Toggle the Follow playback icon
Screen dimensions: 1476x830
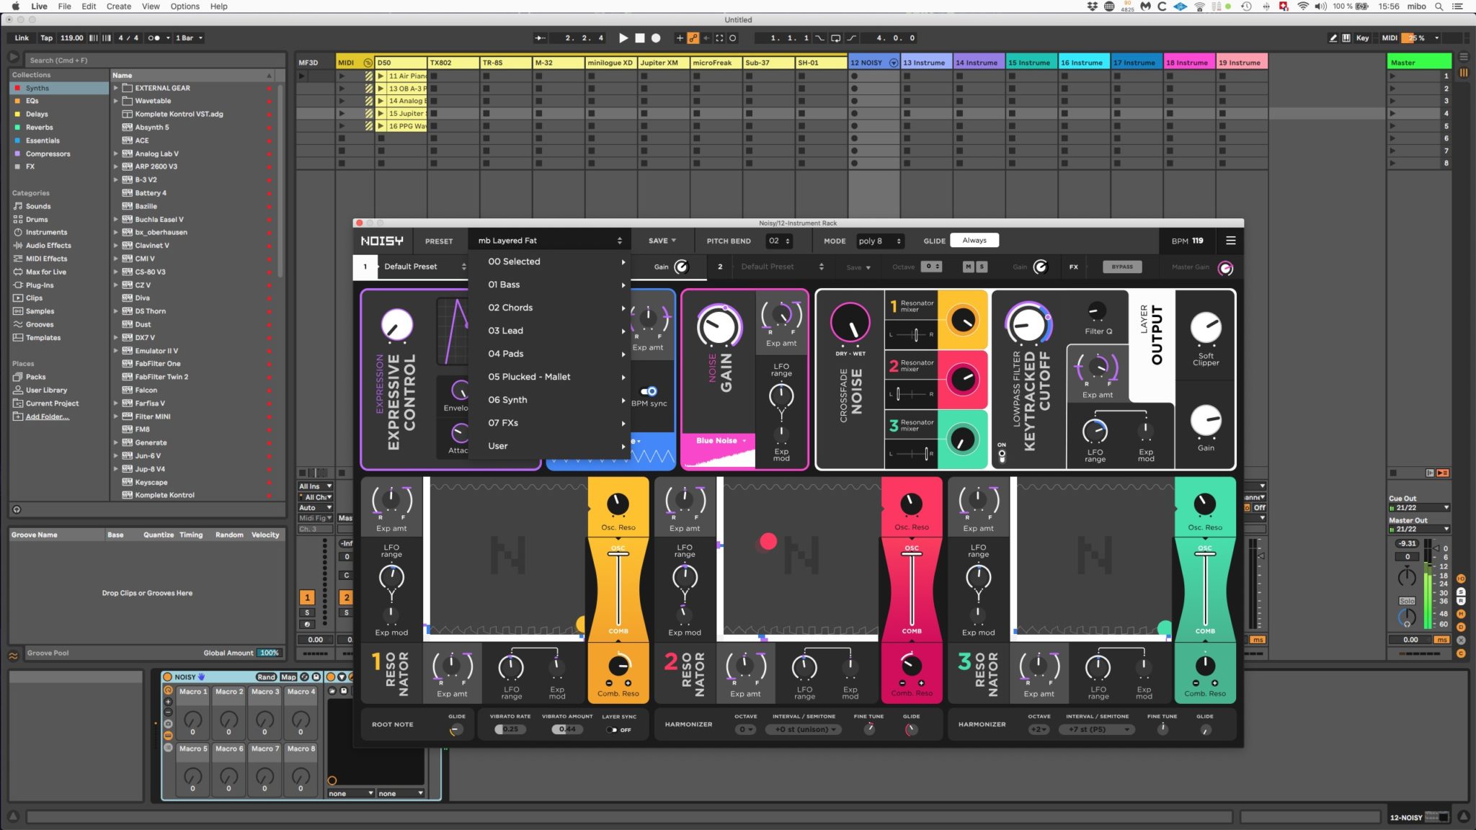point(539,38)
